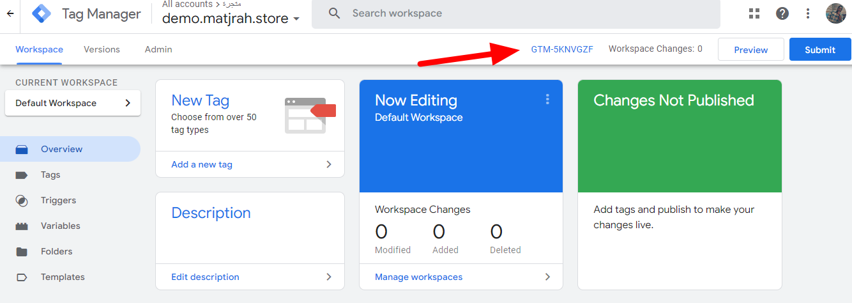Open container ID GTM-5KNVGZF link

click(562, 49)
